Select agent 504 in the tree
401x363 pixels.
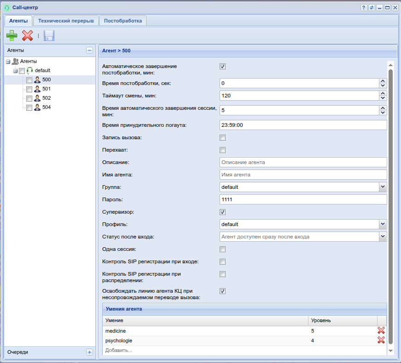(46, 108)
